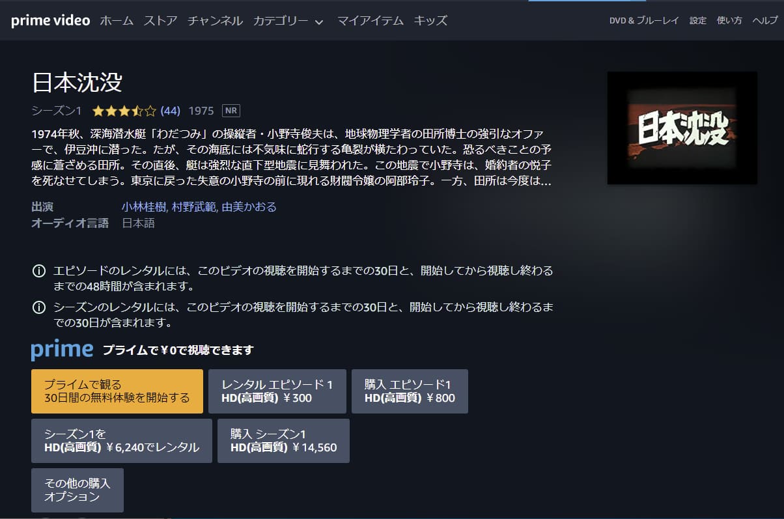The width and height of the screenshot is (784, 519).
Task: Click actor name 小林桂樹
Action: pos(145,206)
